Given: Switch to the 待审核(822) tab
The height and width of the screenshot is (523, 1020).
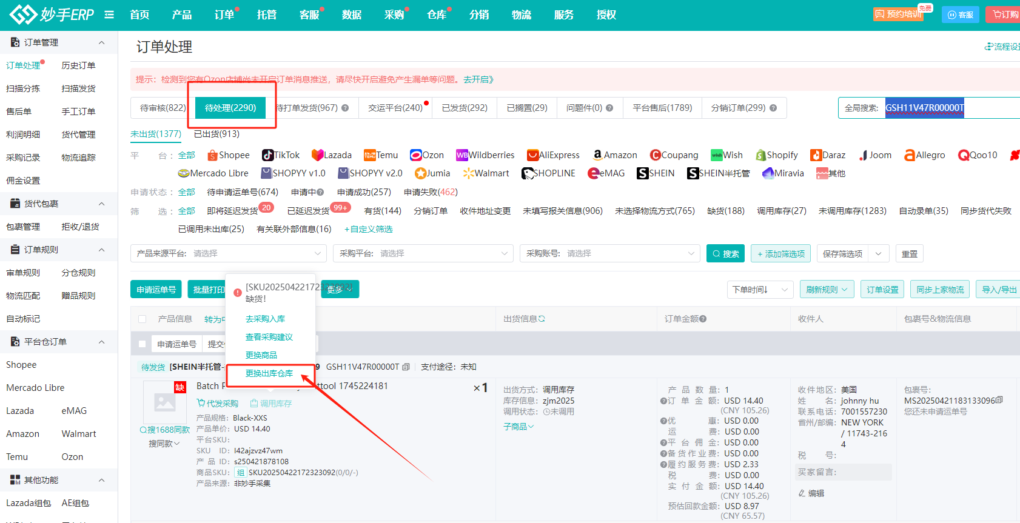Looking at the screenshot, I should (x=163, y=108).
